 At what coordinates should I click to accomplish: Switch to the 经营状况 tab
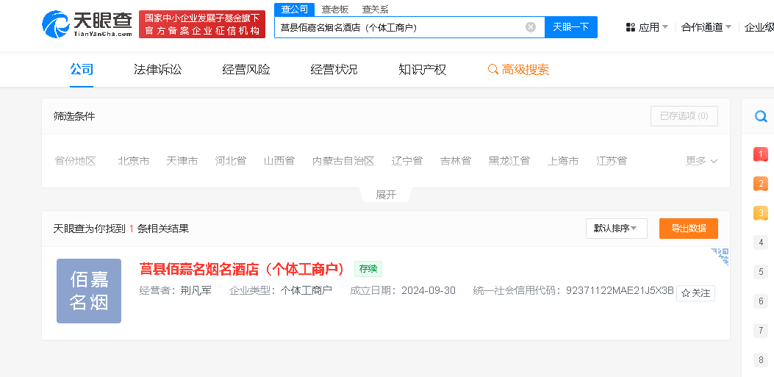(334, 70)
